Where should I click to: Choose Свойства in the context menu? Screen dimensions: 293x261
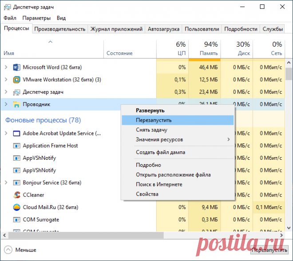click(x=178, y=194)
